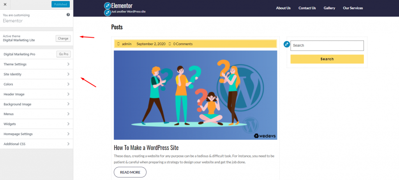Click the How To Make a WordPress Site thumbnail

(196, 95)
